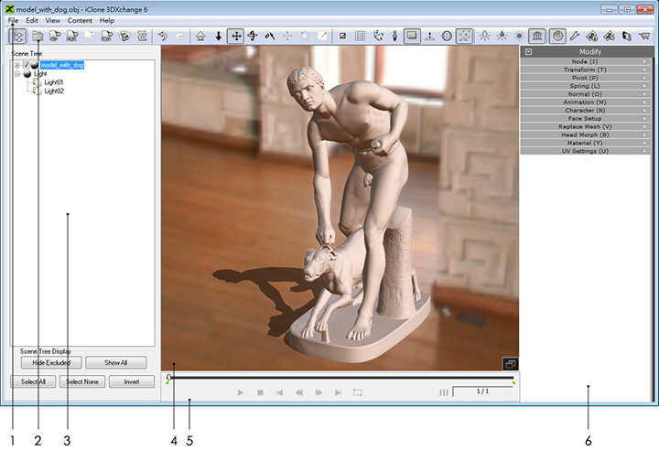Click the Select None button
The width and height of the screenshot is (659, 461).
point(82,381)
